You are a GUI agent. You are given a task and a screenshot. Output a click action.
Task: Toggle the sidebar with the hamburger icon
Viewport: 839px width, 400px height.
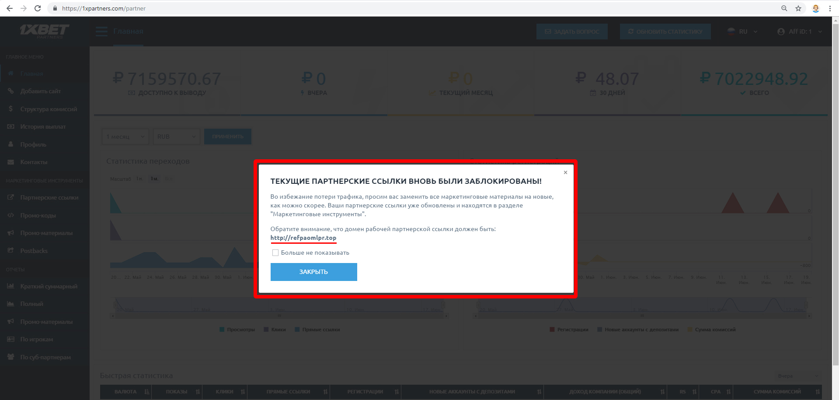(x=101, y=32)
